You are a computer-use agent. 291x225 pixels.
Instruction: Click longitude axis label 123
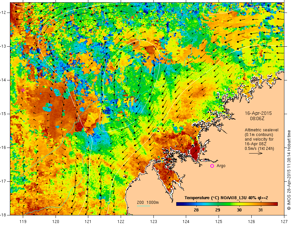pyautogui.click(x=153, y=221)
